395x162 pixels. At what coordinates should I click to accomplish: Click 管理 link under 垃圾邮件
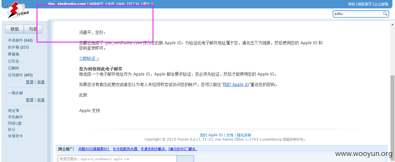pos(30,82)
